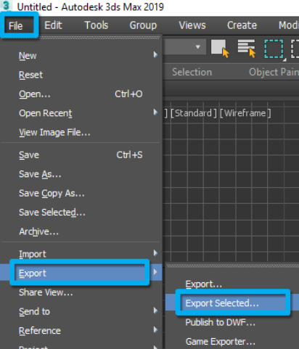Expand the Export submenu

pos(81,273)
